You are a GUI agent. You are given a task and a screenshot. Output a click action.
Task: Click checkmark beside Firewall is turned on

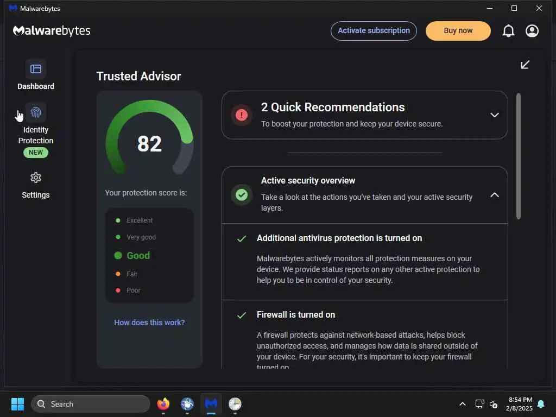[242, 315]
